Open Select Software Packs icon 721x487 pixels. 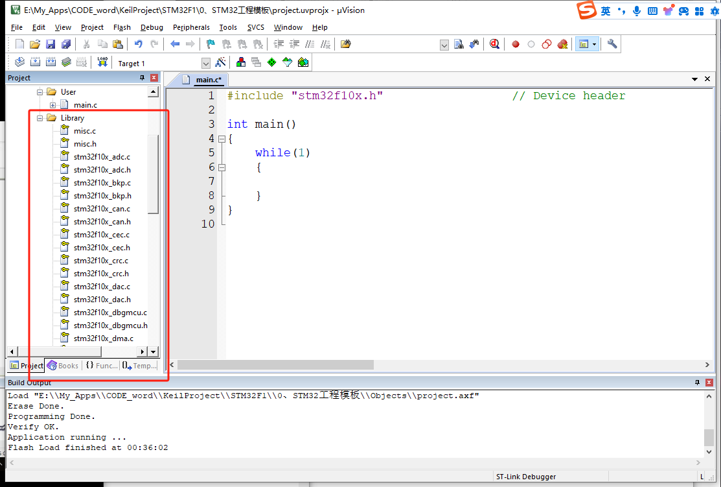coord(288,62)
